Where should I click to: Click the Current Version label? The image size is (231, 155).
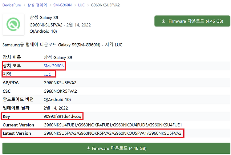click(x=18, y=125)
